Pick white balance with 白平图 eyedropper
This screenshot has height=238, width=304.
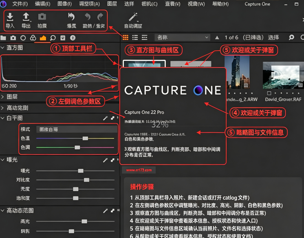(x=105, y=118)
